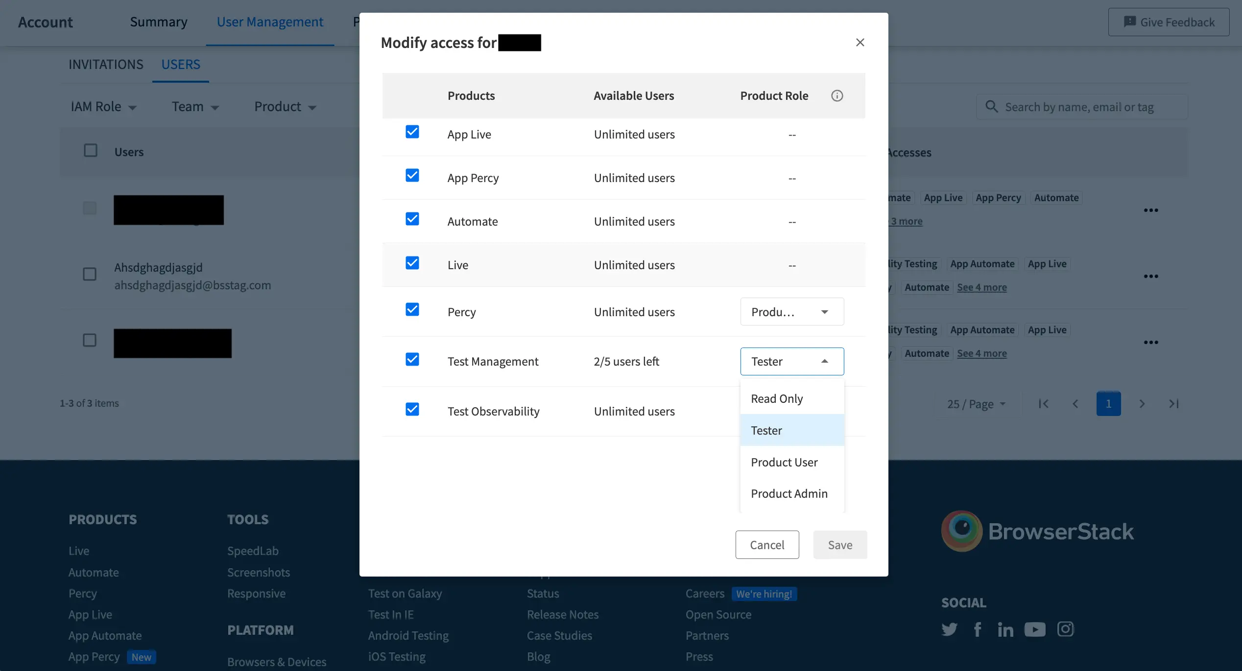Uncheck the App Live product checkbox
Screen dimensions: 1242x671
point(412,132)
